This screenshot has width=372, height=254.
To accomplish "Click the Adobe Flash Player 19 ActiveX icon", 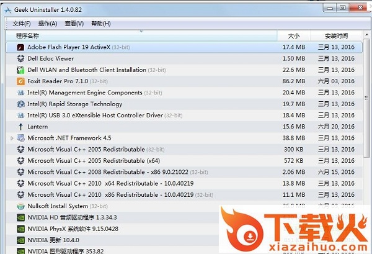I will 20,47.
